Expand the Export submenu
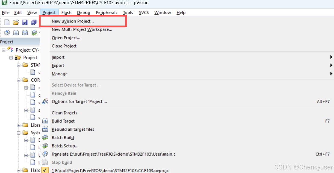334x173 pixels. (187, 65)
